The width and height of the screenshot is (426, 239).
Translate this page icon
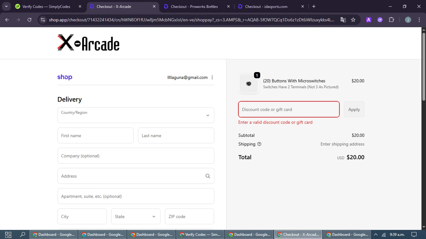tap(343, 20)
